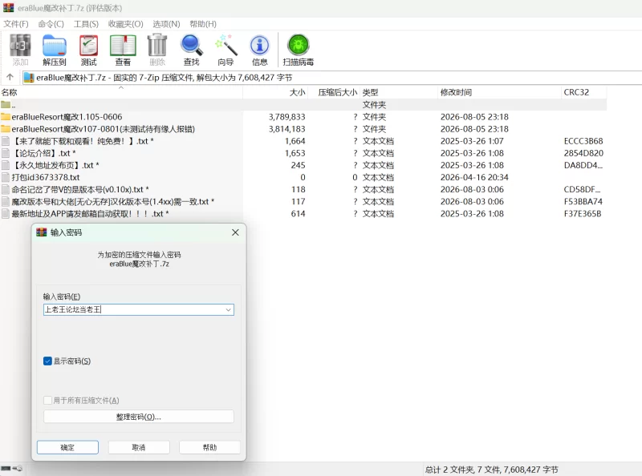This screenshot has height=476, width=642.
Task: Sort by Packed size (压缩后大小) column header
Action: coord(334,92)
